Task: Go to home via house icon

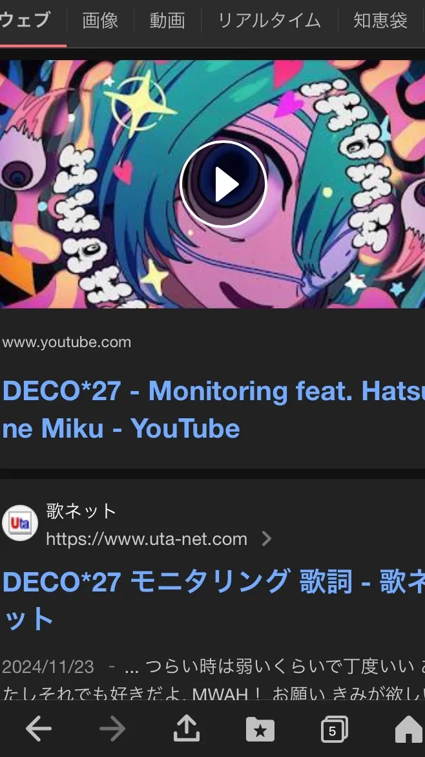Action: pos(409,729)
